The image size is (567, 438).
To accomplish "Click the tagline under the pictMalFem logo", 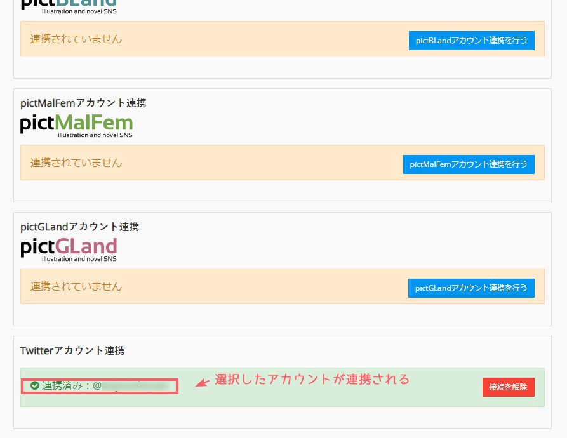I will coord(95,135).
